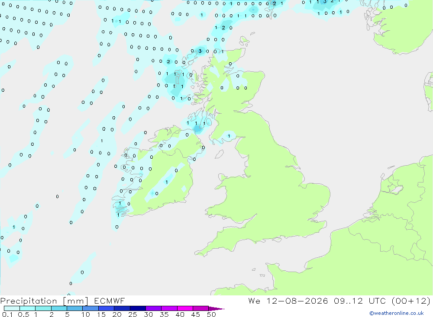Screen dimensions: 433x317
Task: Click the legend scale label "25"
Action: (132, 314)
